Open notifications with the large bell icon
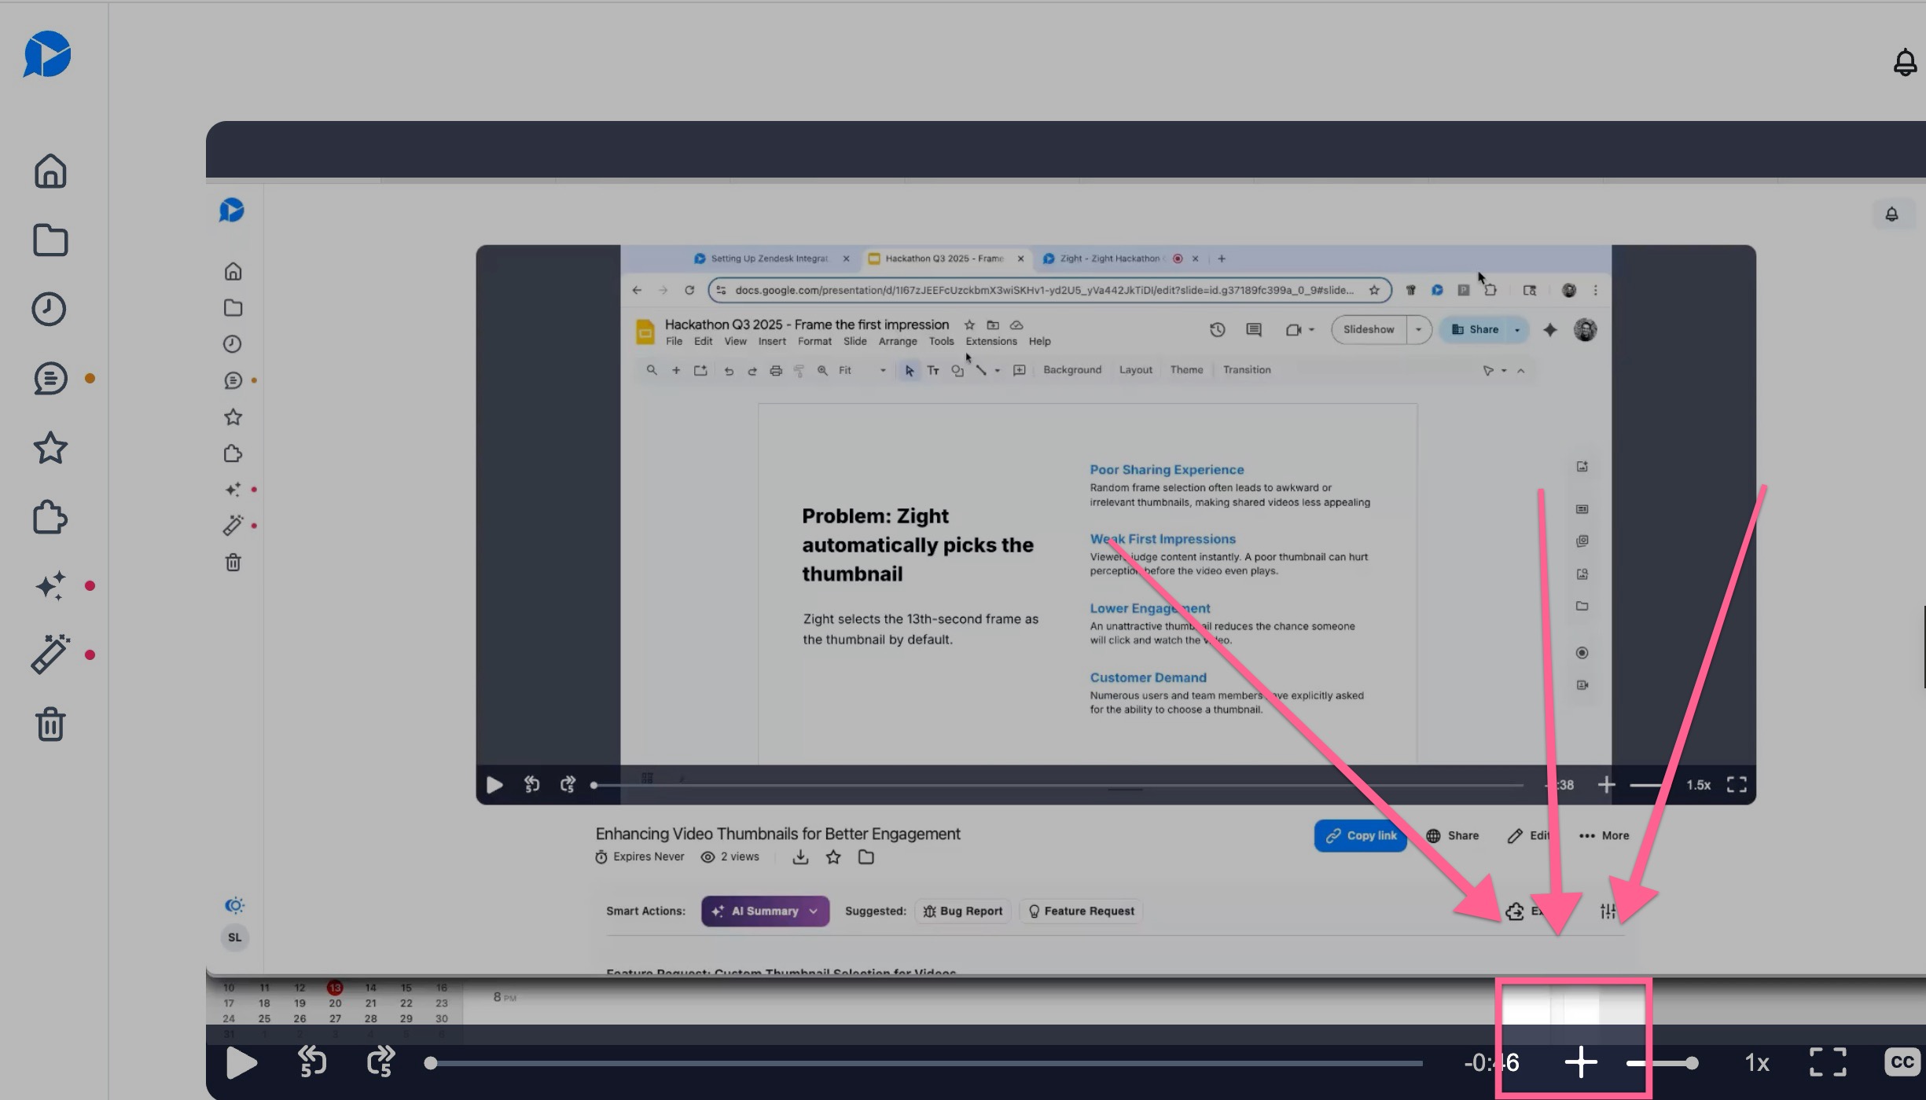Image resolution: width=1926 pixels, height=1100 pixels. tap(1905, 62)
